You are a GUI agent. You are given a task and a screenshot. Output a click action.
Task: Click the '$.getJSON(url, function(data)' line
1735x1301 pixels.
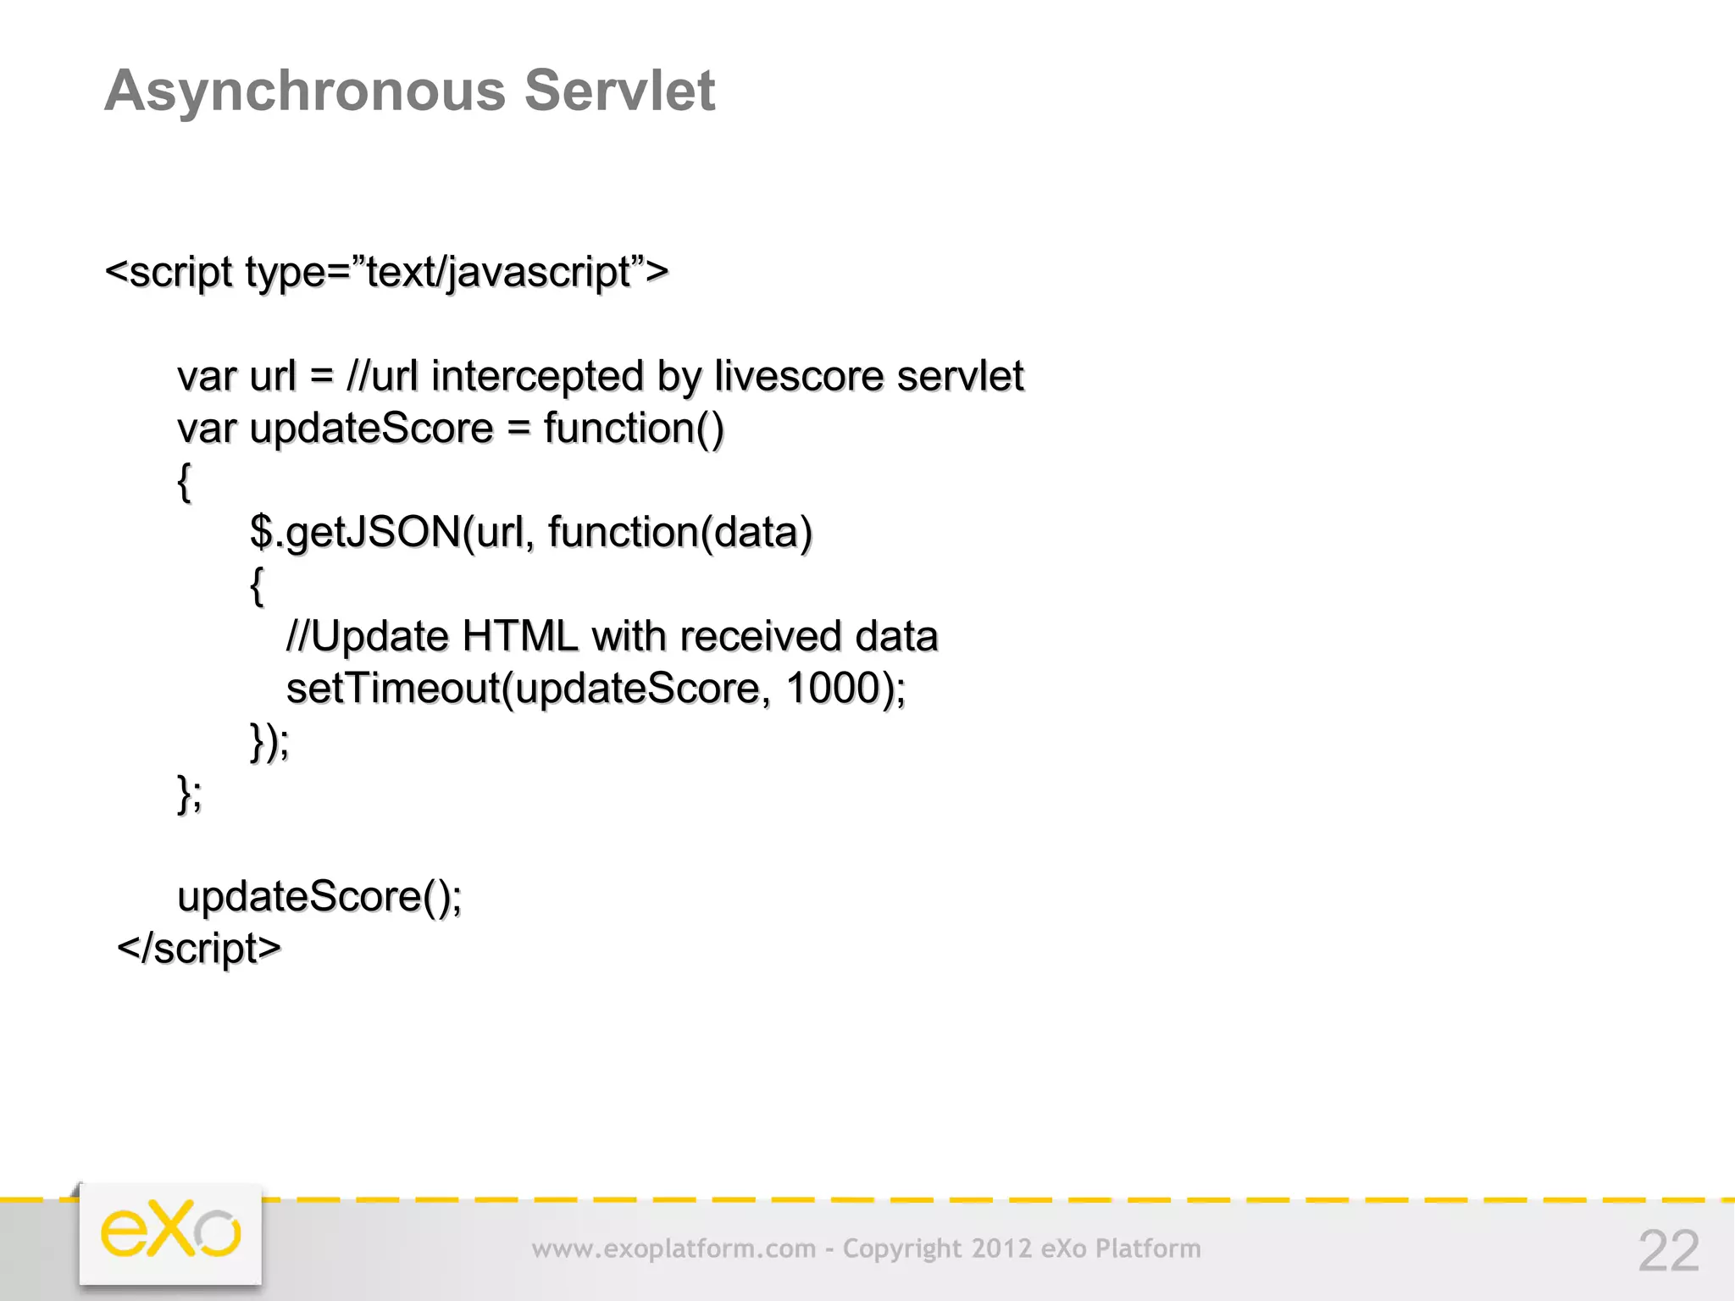pyautogui.click(x=531, y=533)
